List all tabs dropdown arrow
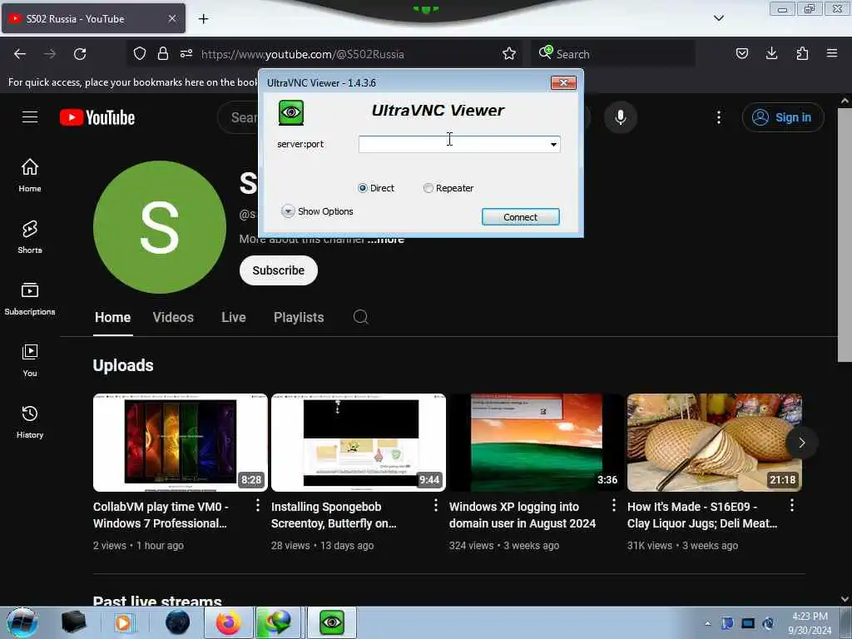This screenshot has width=852, height=639. 718,18
